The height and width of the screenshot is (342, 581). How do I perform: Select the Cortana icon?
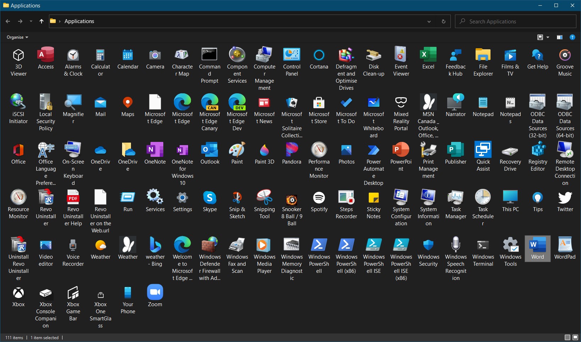pyautogui.click(x=319, y=55)
